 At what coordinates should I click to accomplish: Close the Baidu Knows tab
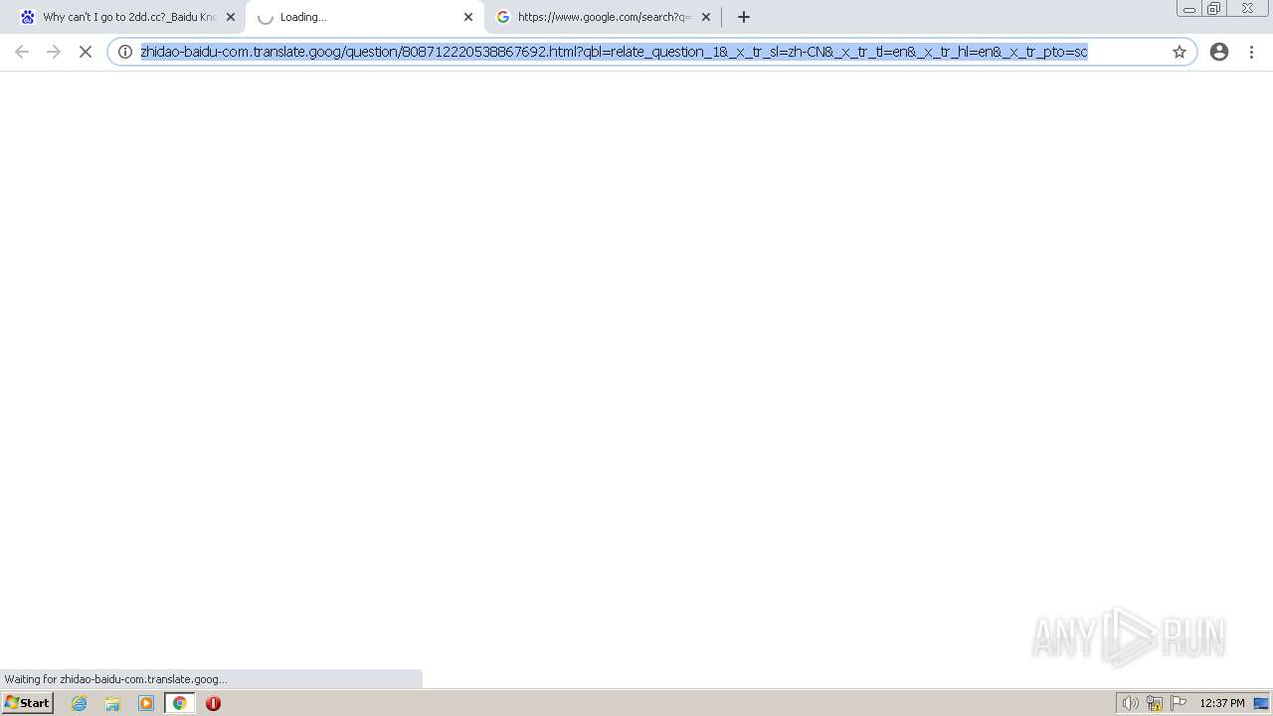tap(231, 17)
